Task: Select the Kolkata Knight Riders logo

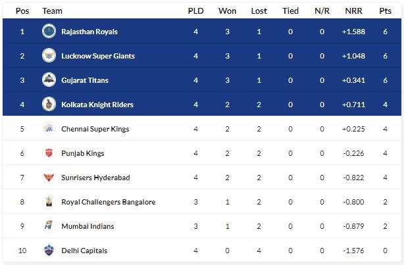Action: click(49, 104)
